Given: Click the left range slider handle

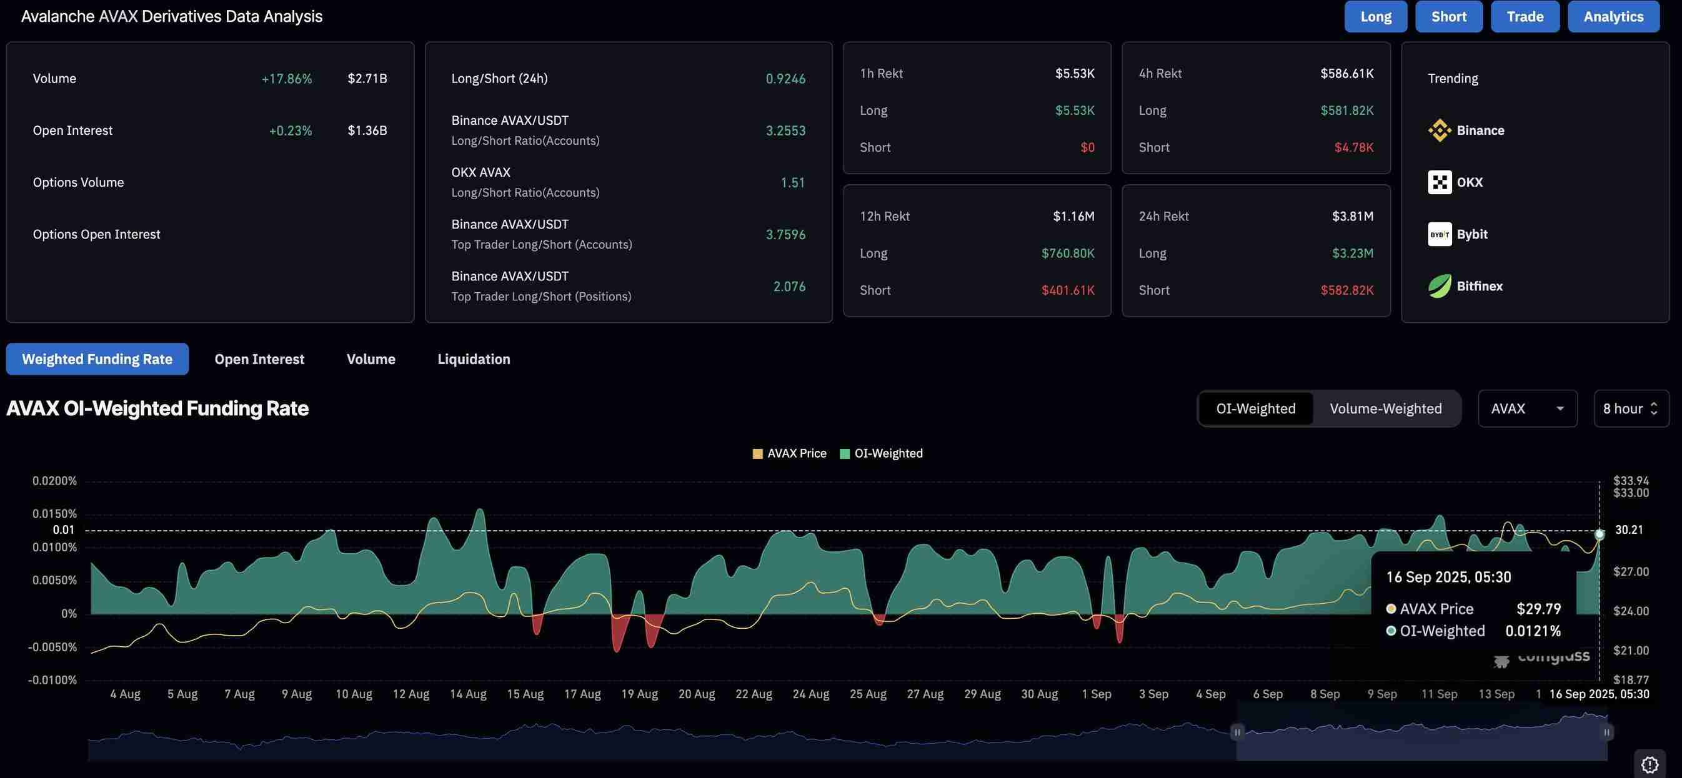Looking at the screenshot, I should click(x=1237, y=732).
